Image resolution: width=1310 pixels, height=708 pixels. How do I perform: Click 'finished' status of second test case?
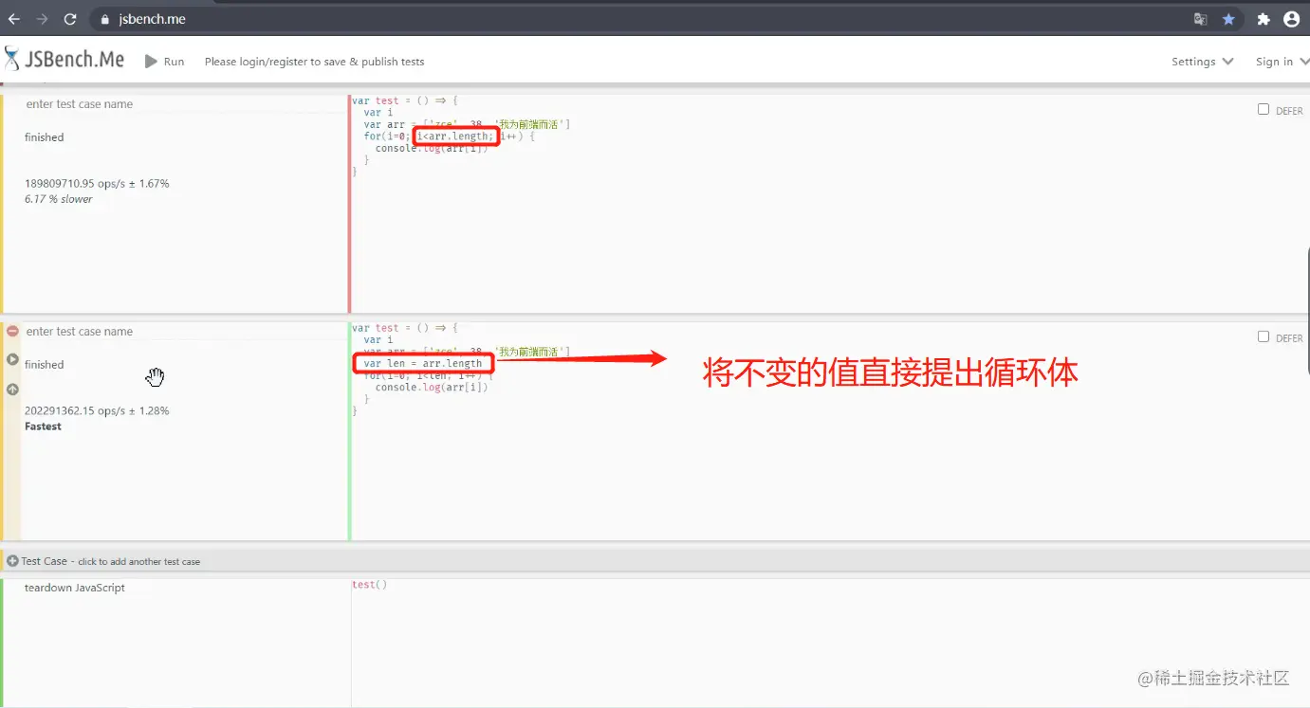[x=45, y=365]
